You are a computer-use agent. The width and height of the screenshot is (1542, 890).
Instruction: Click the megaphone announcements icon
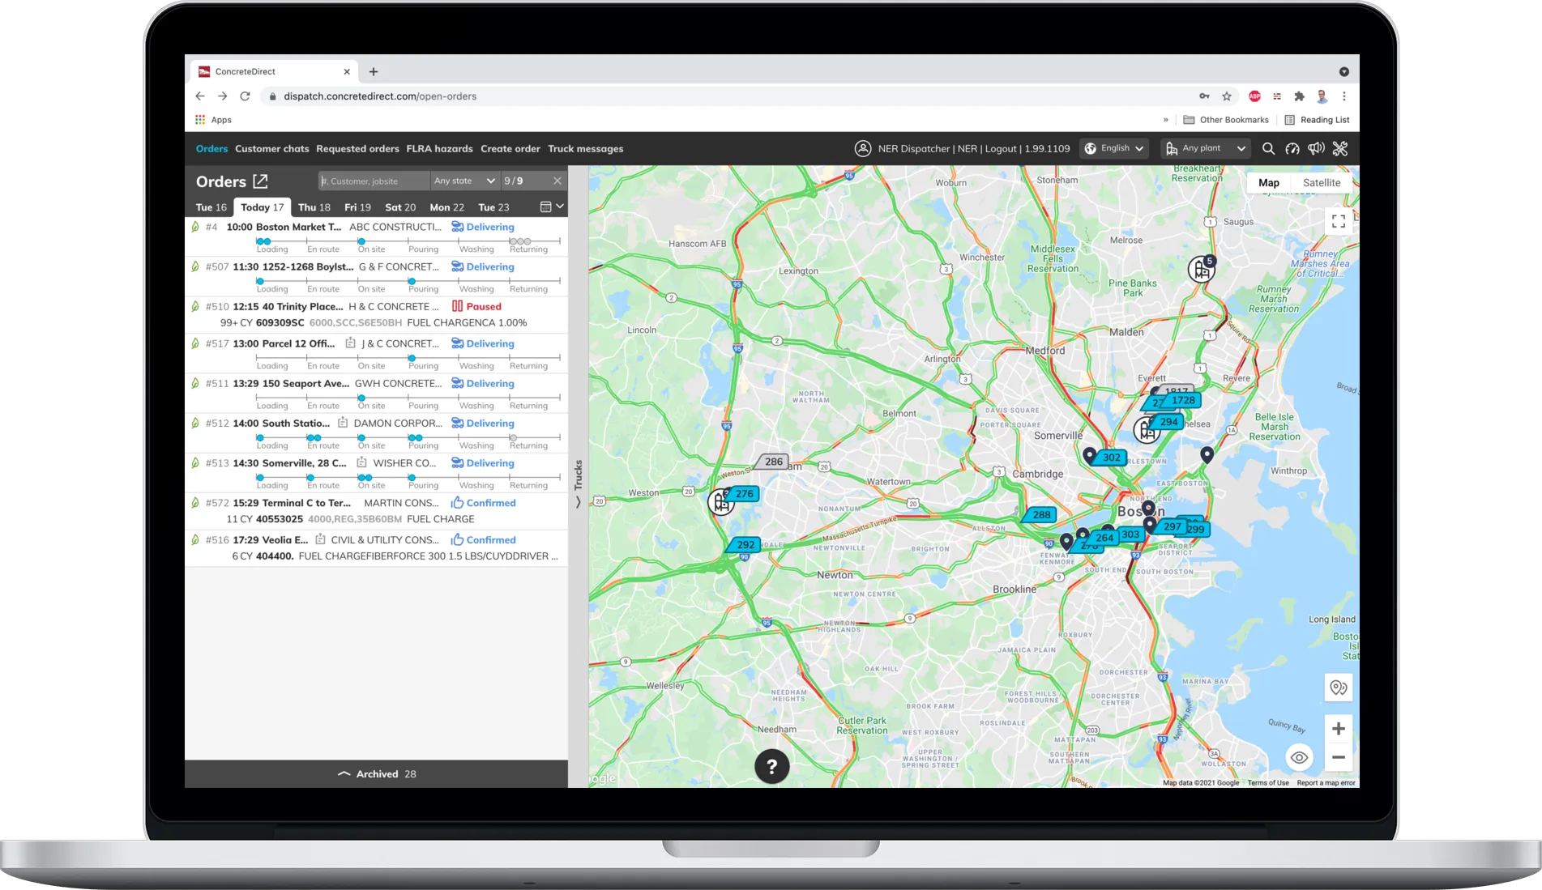pyautogui.click(x=1316, y=149)
